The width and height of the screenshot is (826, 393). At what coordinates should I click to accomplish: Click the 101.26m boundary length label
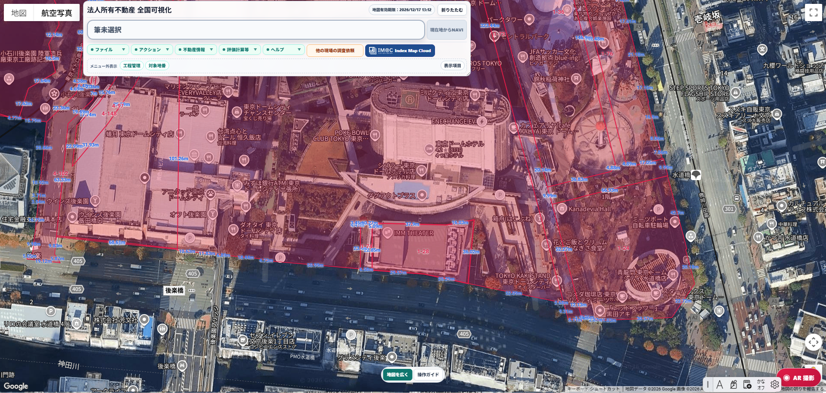point(178,159)
